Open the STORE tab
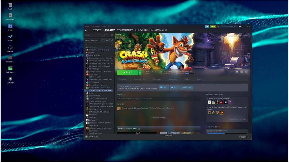The height and width of the screenshot is (162, 289). (97, 30)
